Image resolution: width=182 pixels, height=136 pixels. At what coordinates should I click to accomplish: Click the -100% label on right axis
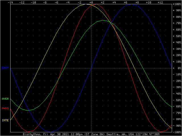tap(176, 132)
